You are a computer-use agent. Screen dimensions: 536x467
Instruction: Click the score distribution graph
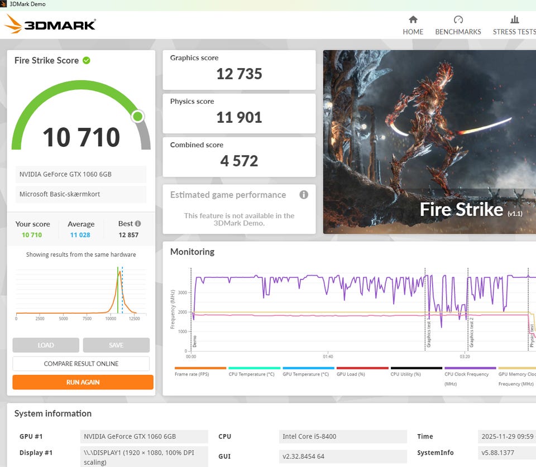pyautogui.click(x=81, y=293)
